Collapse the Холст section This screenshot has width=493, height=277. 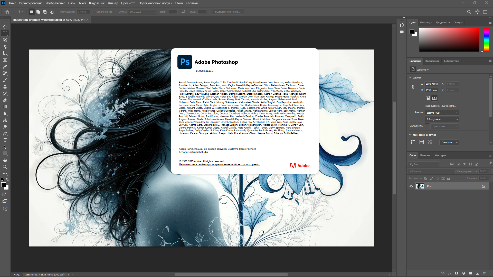pos(410,77)
